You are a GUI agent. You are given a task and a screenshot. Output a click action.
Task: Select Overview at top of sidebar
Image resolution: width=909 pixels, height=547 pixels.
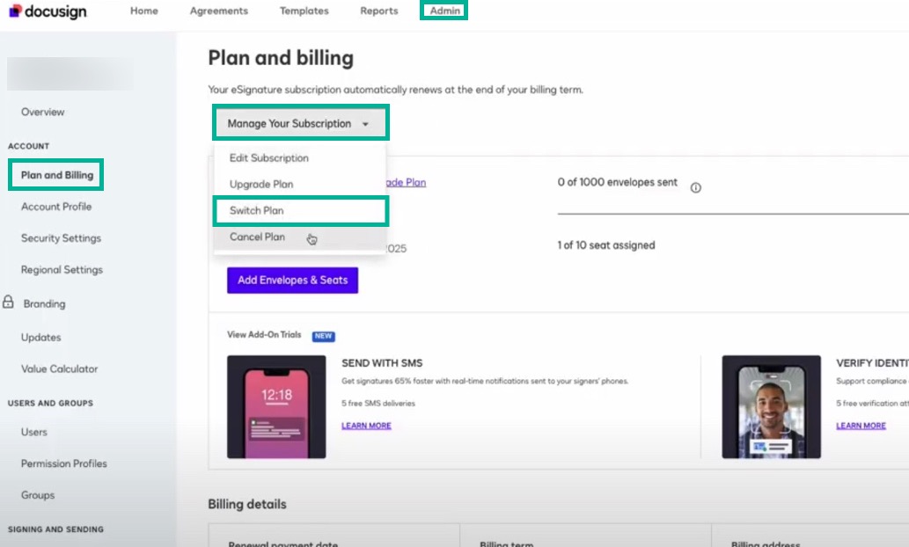pos(41,112)
